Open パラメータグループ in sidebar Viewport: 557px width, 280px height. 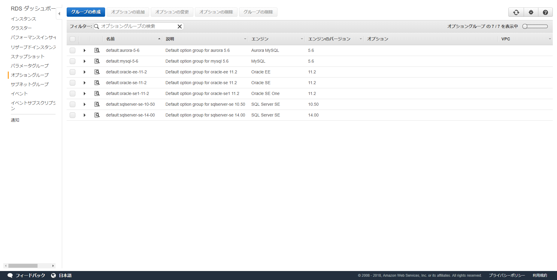tap(30, 66)
